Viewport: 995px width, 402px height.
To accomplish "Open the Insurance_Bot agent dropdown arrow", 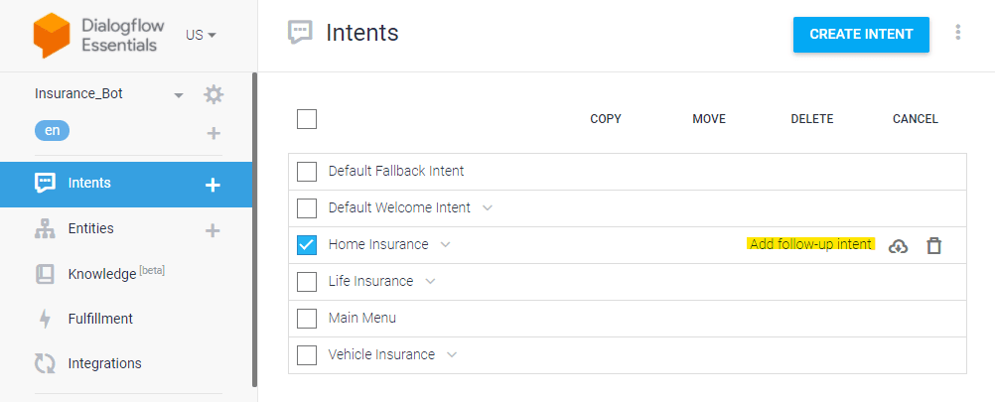I will [x=179, y=95].
